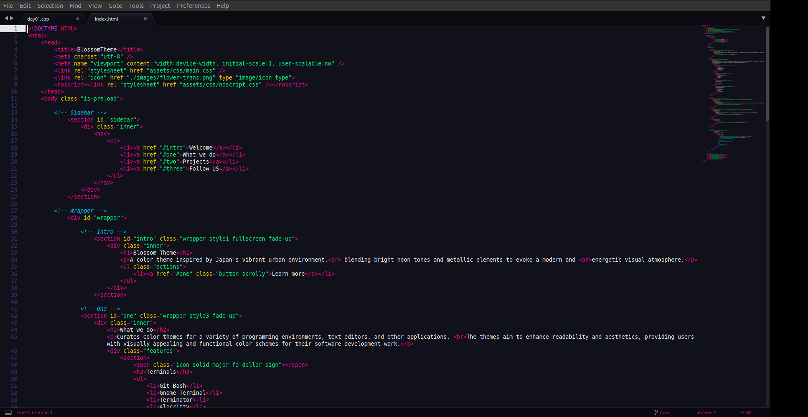Go to previous tab with left arrow
The height and width of the screenshot is (417, 808).
pos(6,18)
